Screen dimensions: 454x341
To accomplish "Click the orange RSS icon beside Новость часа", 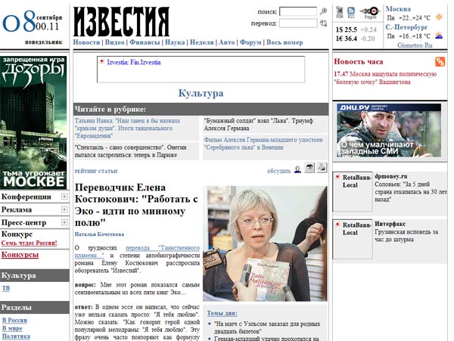I will coord(440,61).
